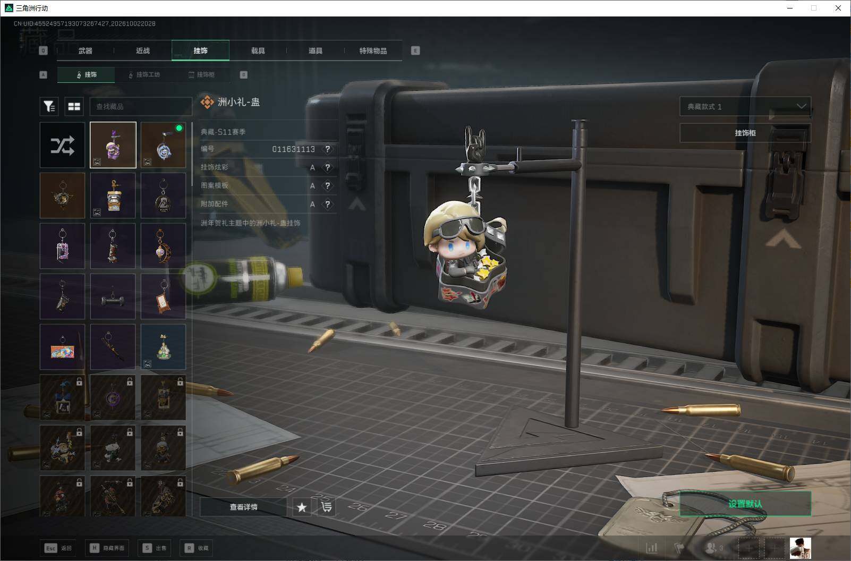The width and height of the screenshot is (851, 561).
Task: Switch to the 道具 tab
Action: 316,50
